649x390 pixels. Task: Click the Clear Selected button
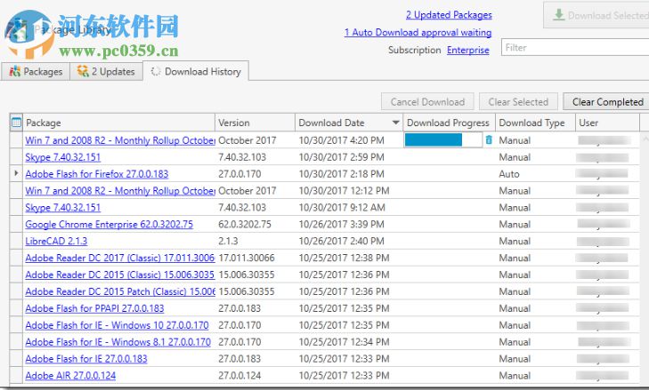pos(518,101)
